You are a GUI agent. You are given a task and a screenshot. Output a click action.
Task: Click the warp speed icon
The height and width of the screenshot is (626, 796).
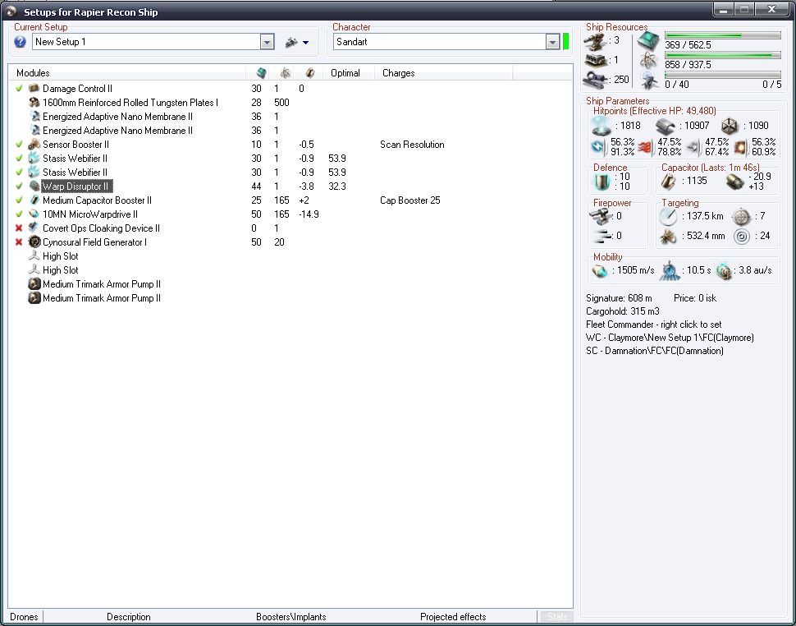coord(724,271)
